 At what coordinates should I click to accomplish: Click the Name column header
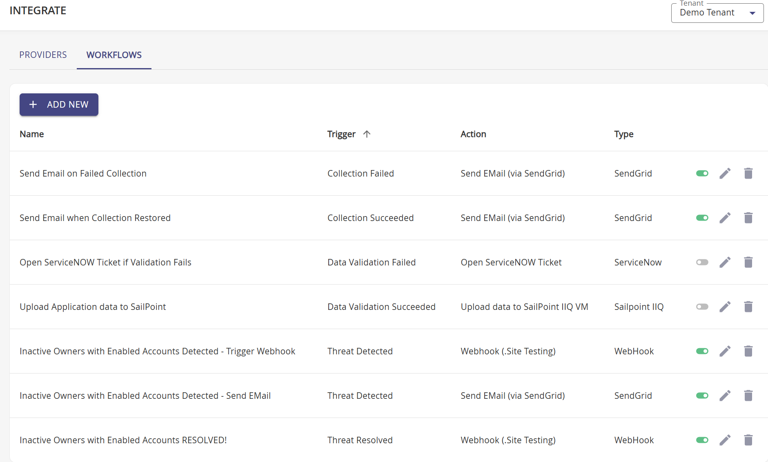click(x=31, y=134)
